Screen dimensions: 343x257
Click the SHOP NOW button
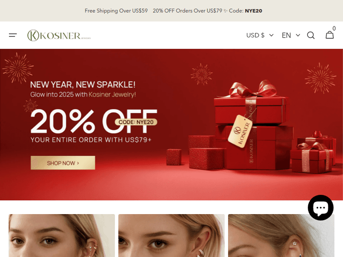(63, 163)
